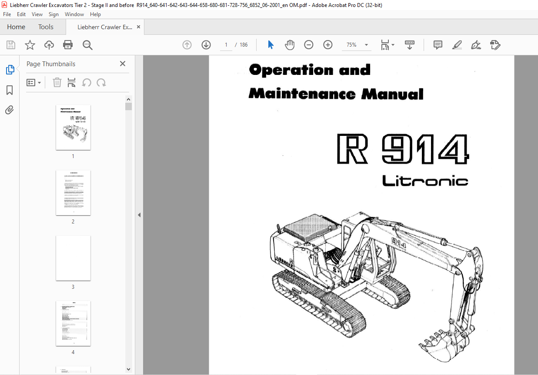538x375 pixels.
Task: Activate the Selection arrow tool
Action: (x=271, y=45)
